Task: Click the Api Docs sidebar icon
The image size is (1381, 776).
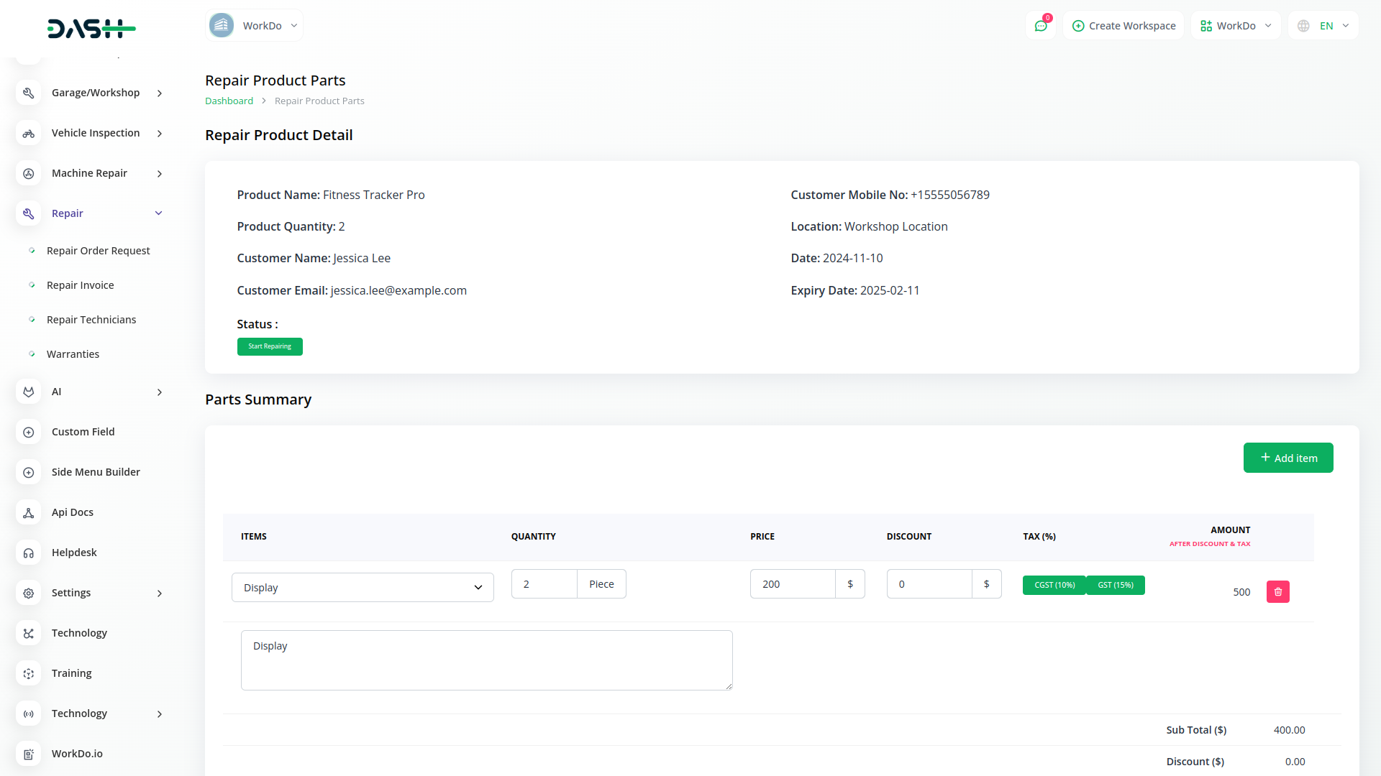Action: (29, 512)
